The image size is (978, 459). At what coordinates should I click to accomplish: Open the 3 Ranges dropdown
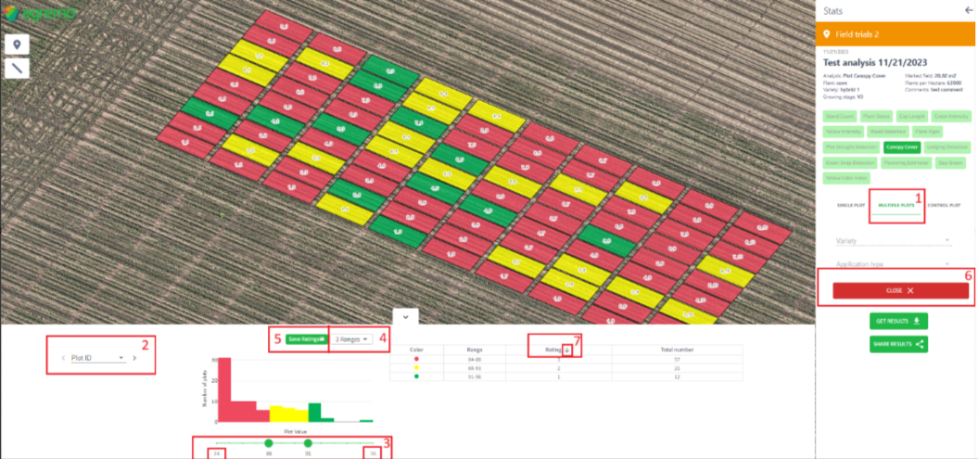coord(352,339)
